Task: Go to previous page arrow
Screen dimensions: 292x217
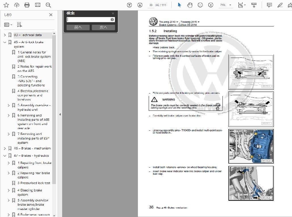Action: [129, 5]
